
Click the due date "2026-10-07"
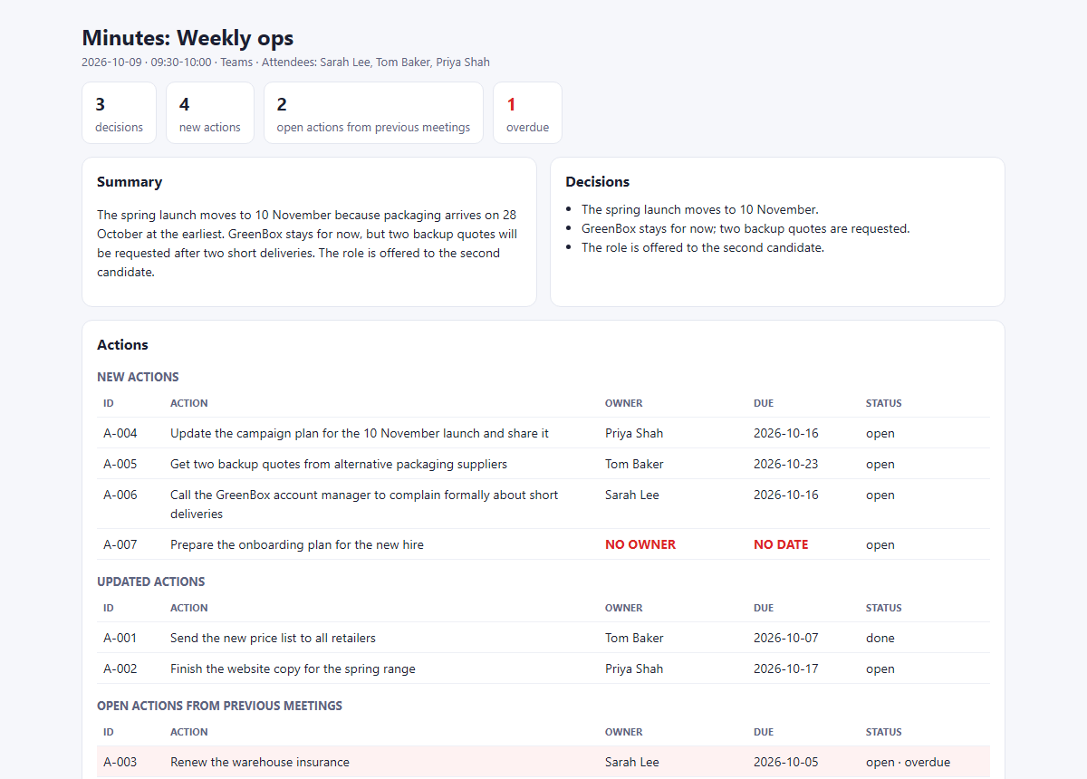pos(785,638)
